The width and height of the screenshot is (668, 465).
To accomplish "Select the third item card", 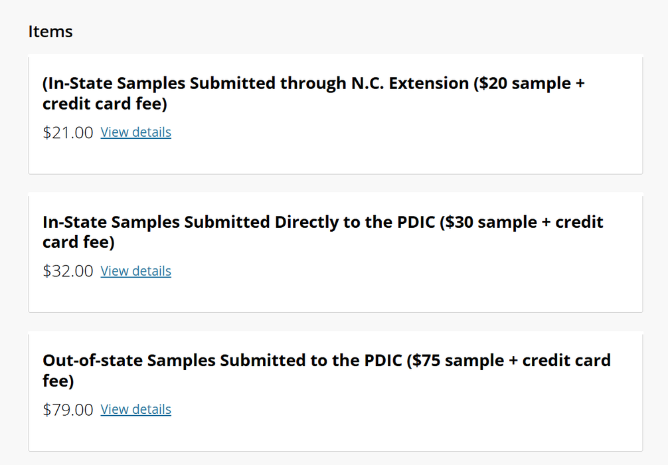I will (x=335, y=391).
